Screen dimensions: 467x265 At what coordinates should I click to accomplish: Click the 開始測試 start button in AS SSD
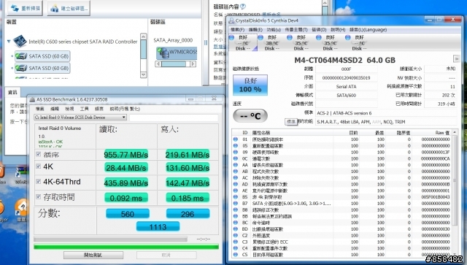(x=93, y=256)
